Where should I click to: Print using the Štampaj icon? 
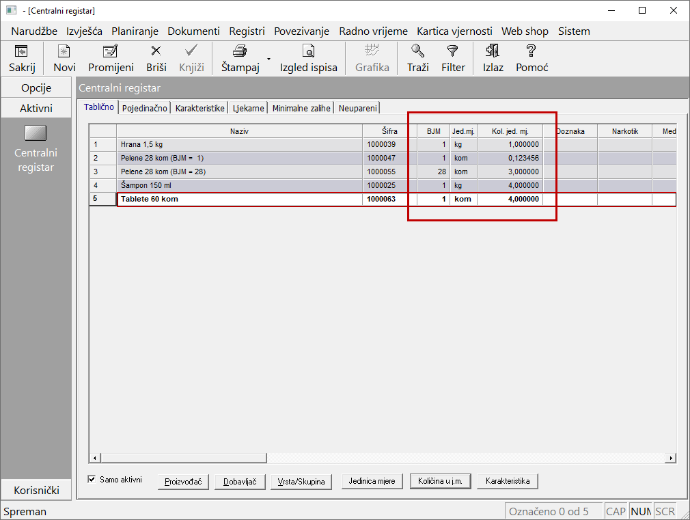click(240, 52)
